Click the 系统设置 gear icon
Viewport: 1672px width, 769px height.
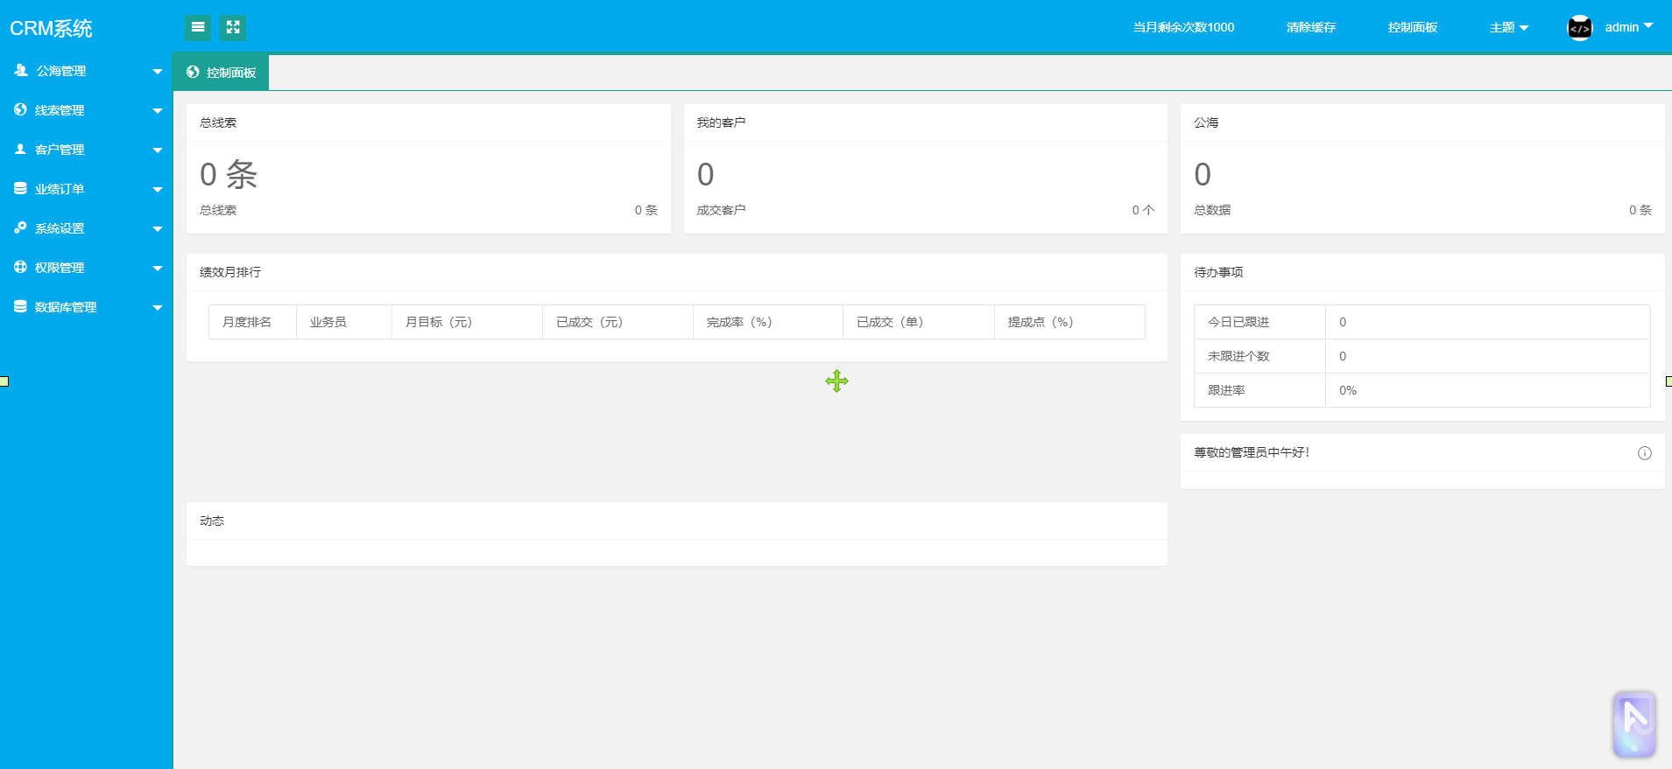[20, 227]
